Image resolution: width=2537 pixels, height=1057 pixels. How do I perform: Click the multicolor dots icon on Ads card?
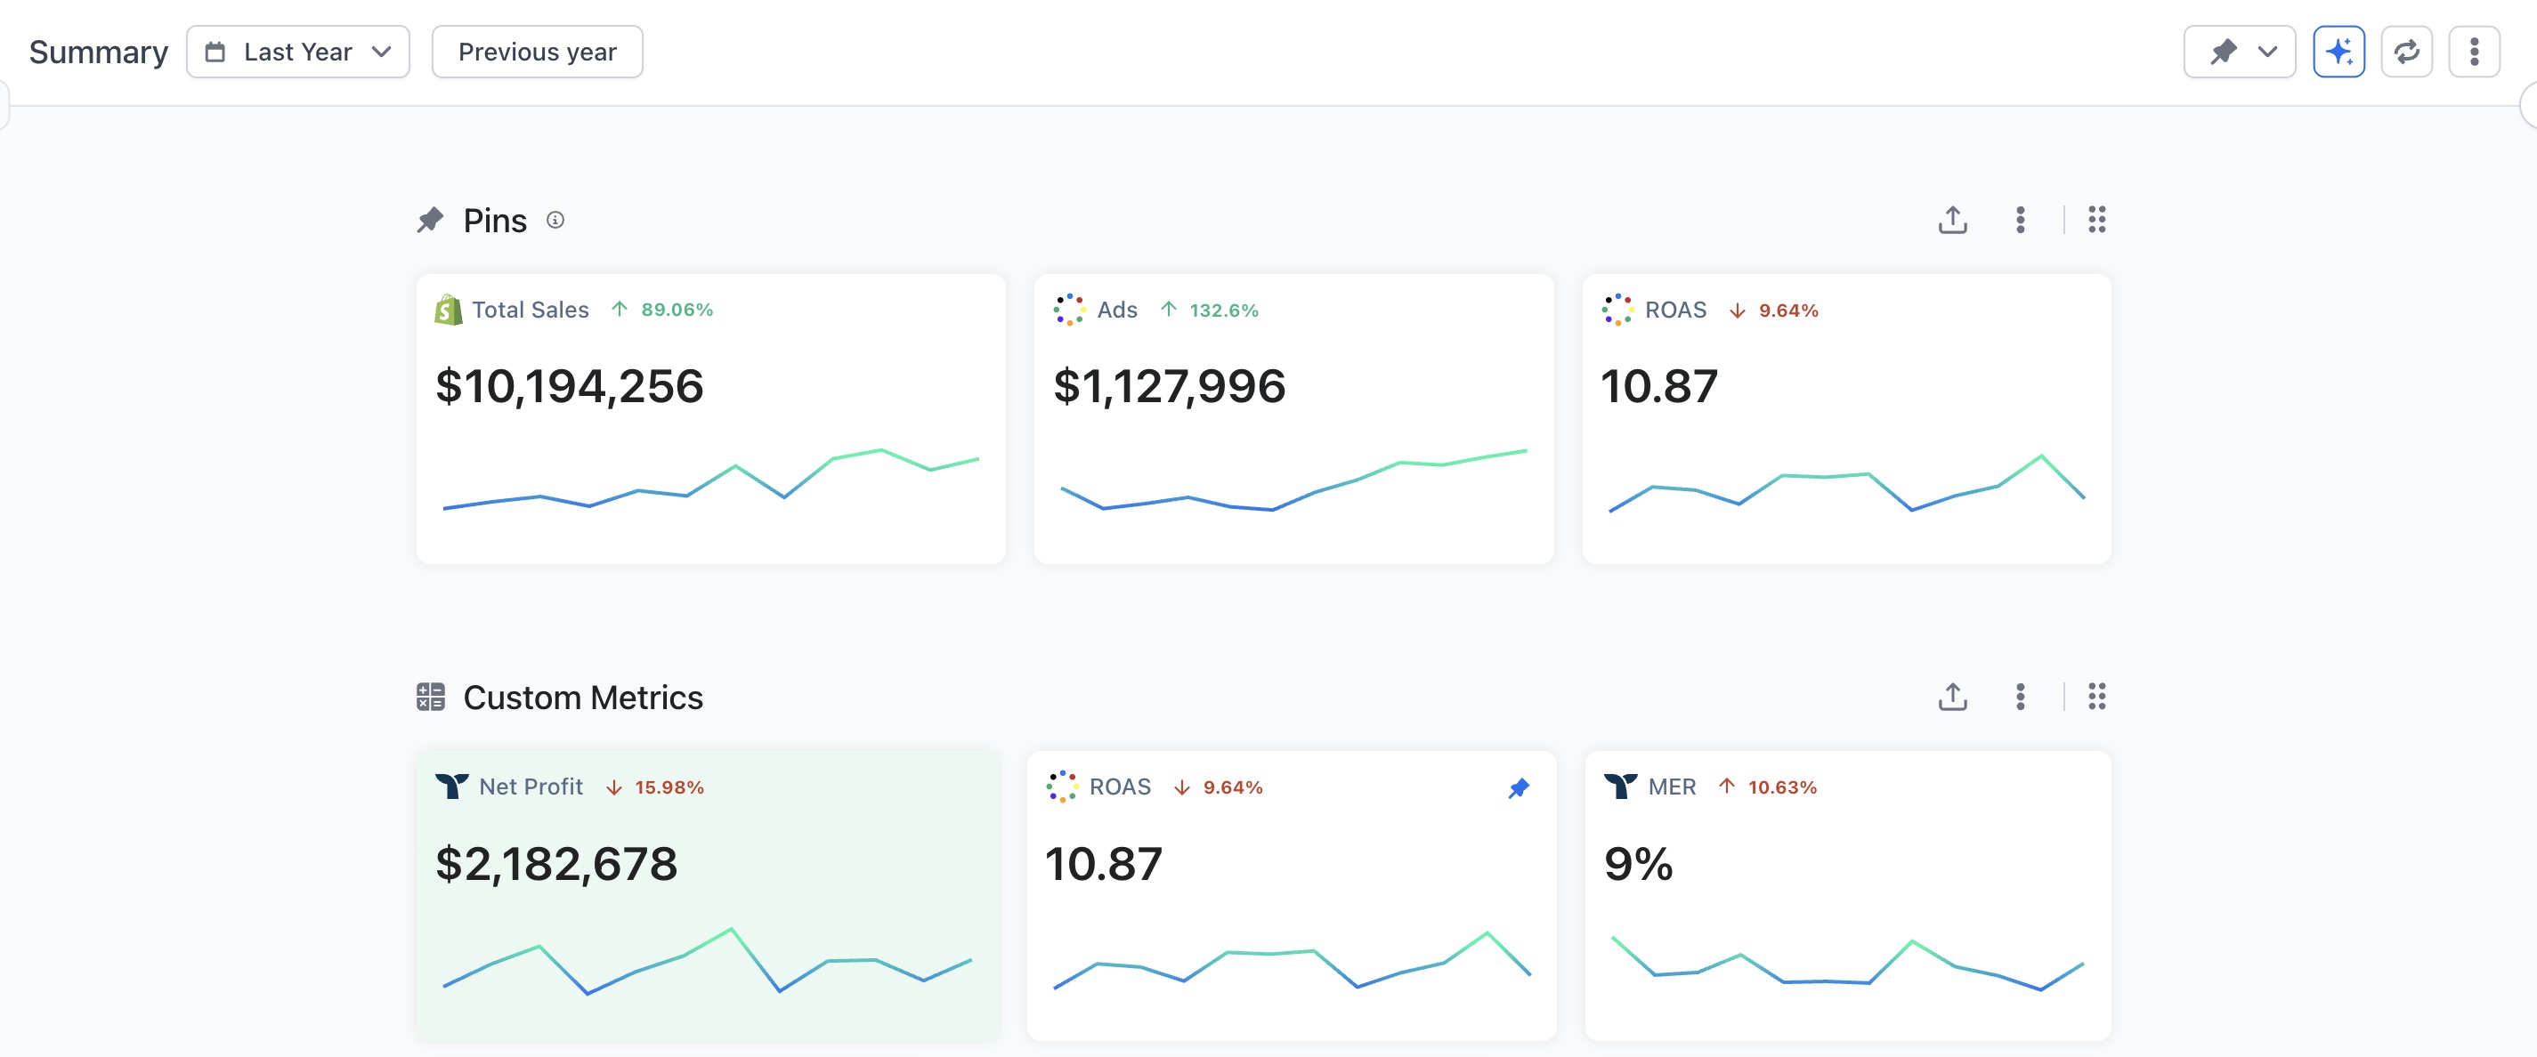click(1068, 310)
